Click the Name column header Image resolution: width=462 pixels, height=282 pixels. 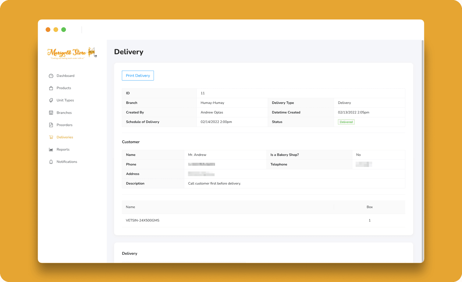click(x=130, y=207)
